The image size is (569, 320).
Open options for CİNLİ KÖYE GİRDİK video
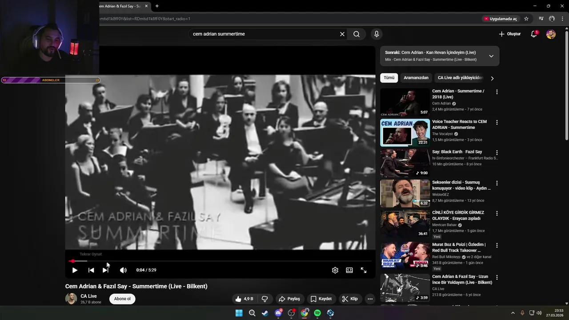[x=497, y=213]
